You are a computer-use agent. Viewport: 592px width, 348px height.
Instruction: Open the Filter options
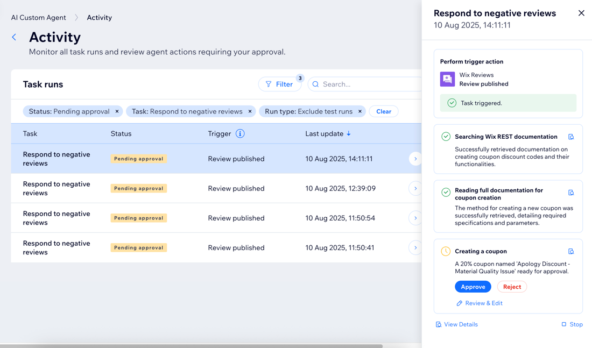[279, 84]
